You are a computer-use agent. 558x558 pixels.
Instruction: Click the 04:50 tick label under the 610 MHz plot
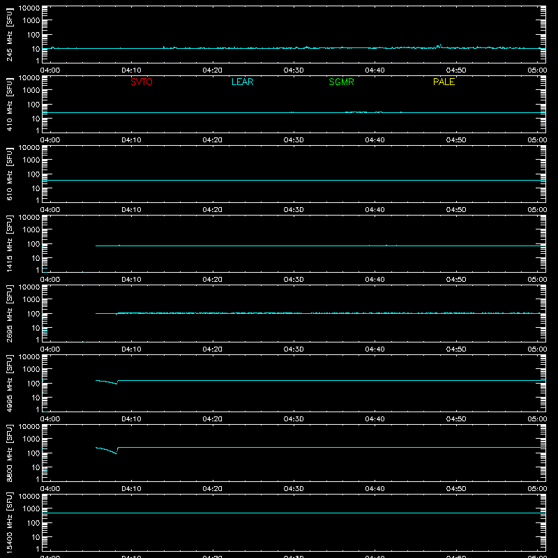[456, 210]
